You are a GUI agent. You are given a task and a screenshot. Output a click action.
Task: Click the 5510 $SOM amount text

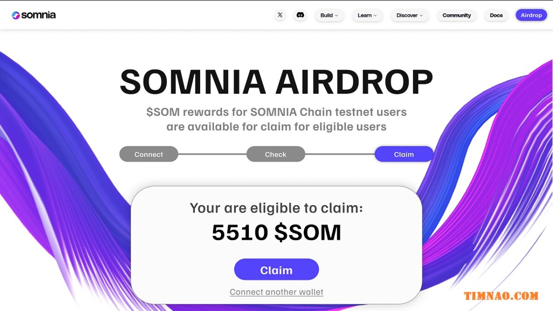(276, 233)
